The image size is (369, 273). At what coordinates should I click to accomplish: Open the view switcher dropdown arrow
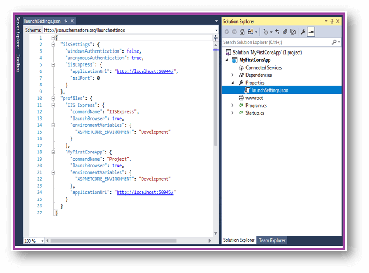[256, 32]
